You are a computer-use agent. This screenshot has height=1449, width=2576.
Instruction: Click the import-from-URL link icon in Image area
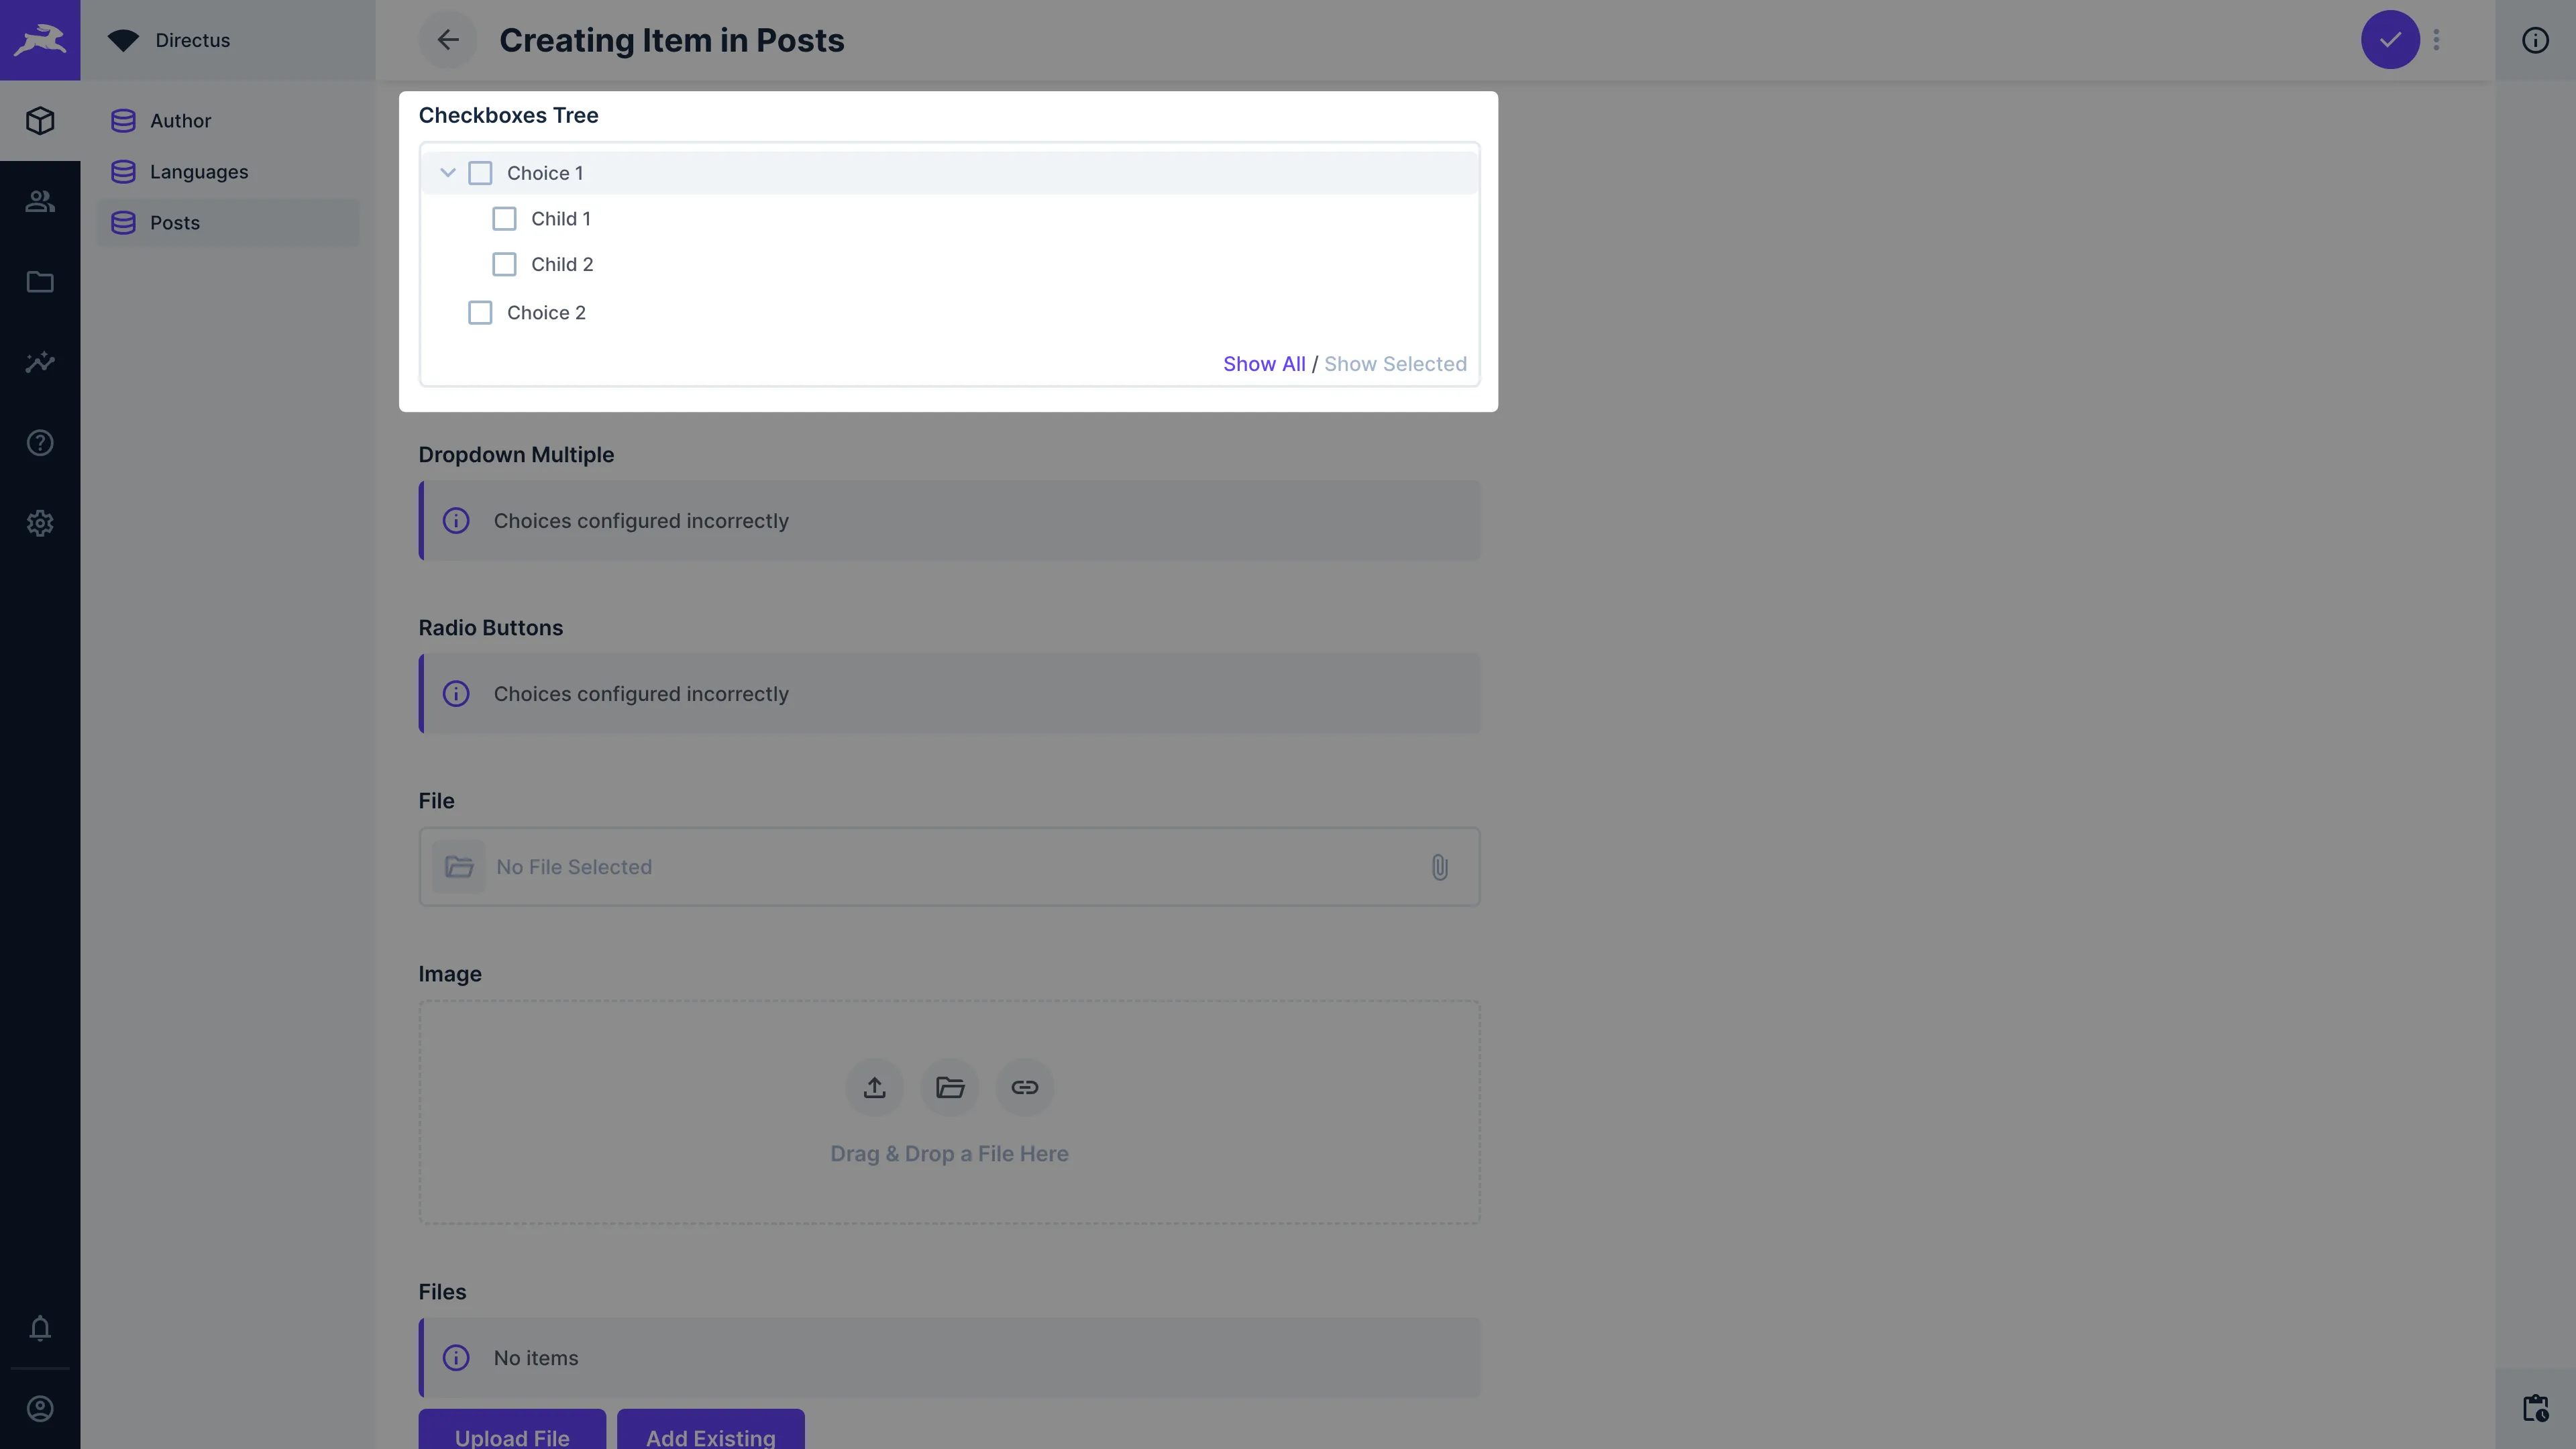(1024, 1087)
